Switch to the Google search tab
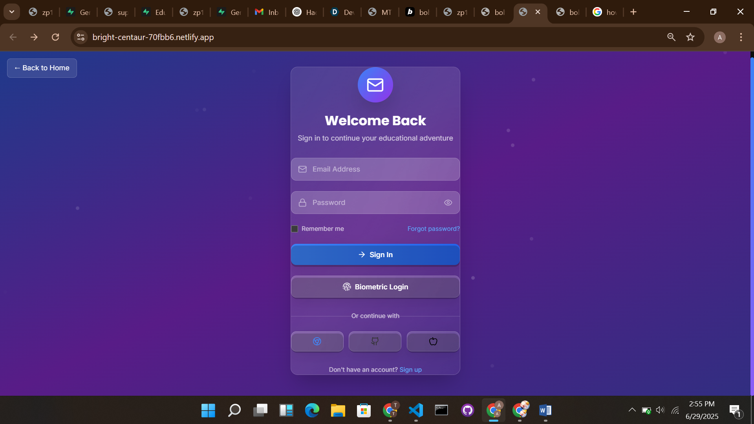Screen dimensions: 754x424 605,12
